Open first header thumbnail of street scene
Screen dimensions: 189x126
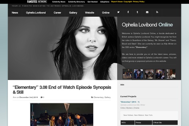[x=127, y=74]
